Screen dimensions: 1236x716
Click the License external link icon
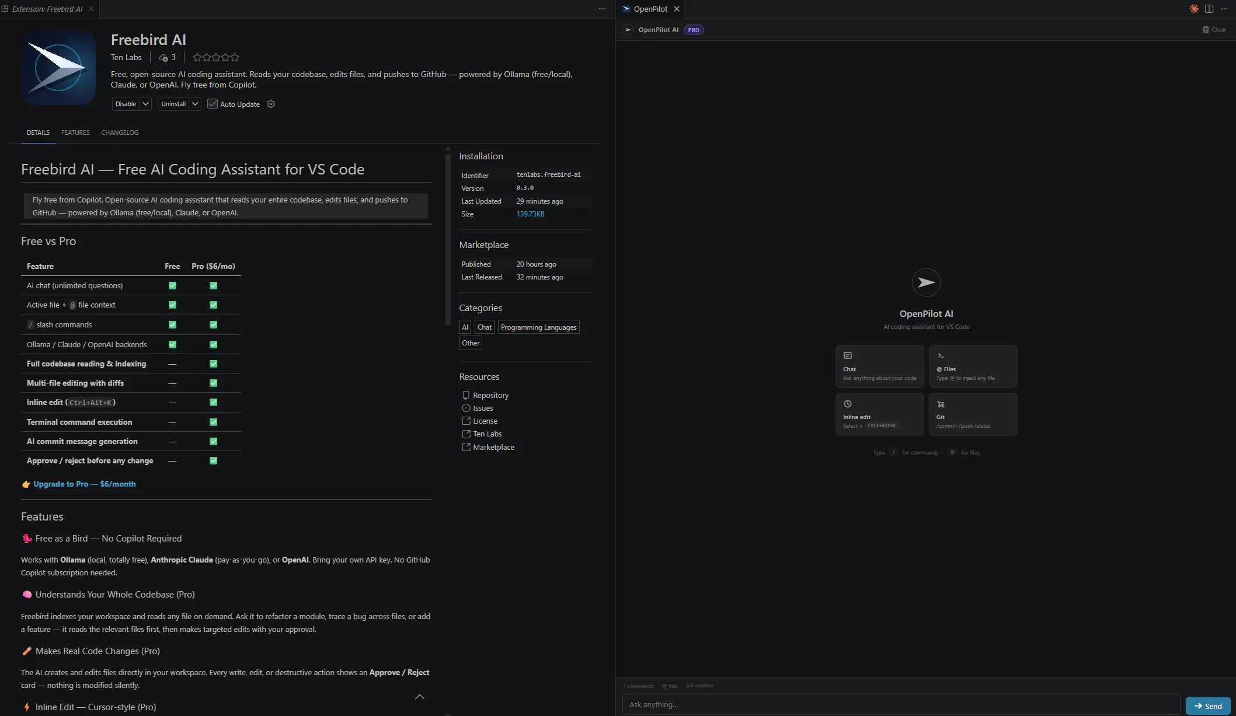point(466,421)
